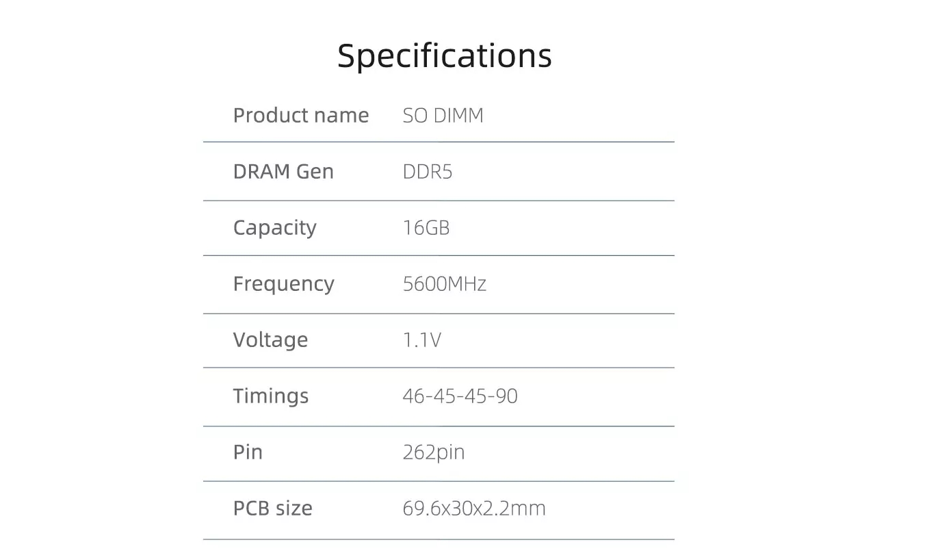Click the 69.6x30x2.2mm dimensions value

click(474, 508)
